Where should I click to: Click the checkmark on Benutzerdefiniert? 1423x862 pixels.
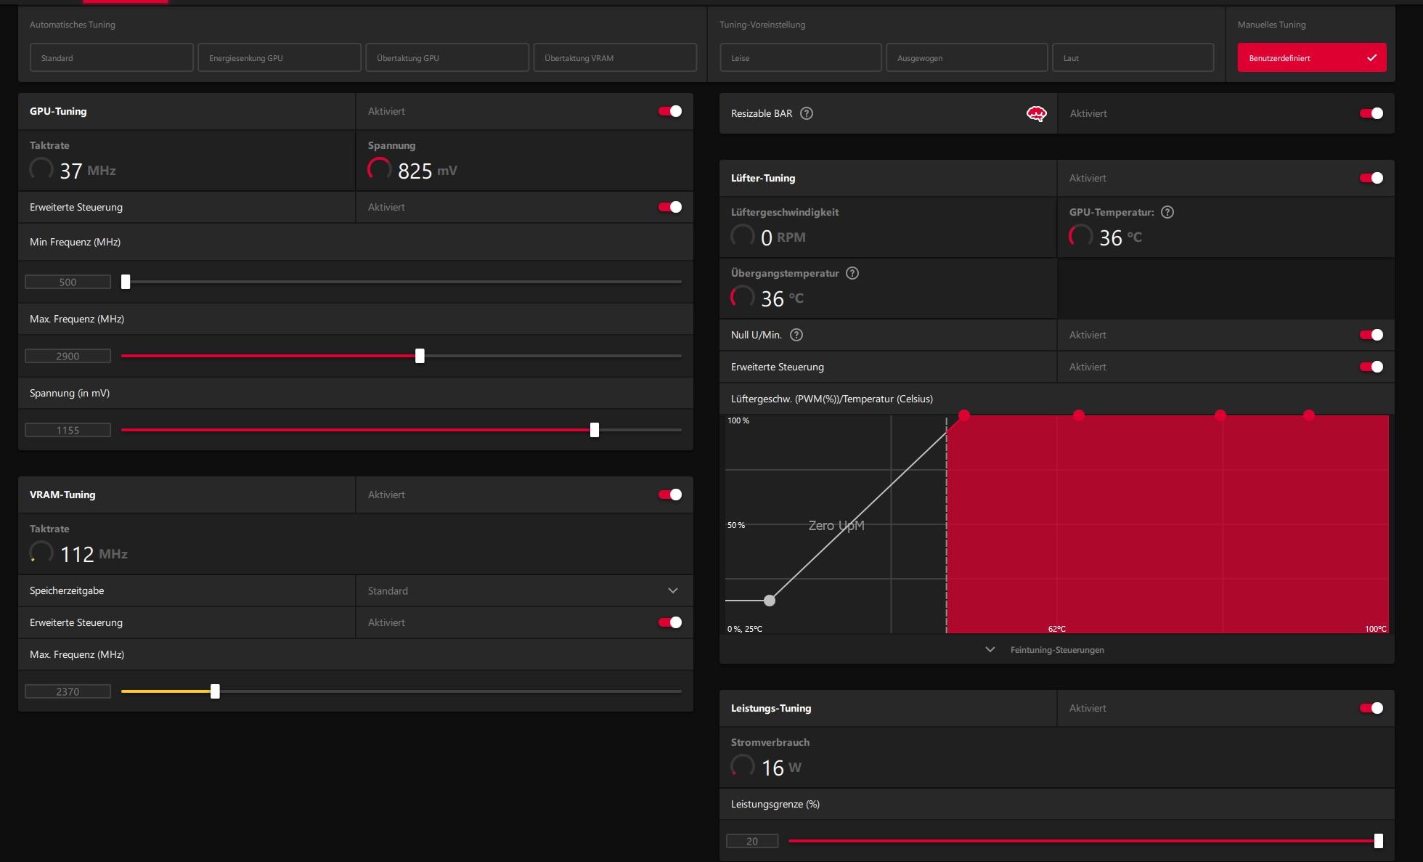(1371, 58)
